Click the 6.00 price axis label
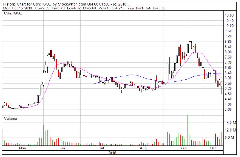Screen dimensions: 240x157 [229, 78]
